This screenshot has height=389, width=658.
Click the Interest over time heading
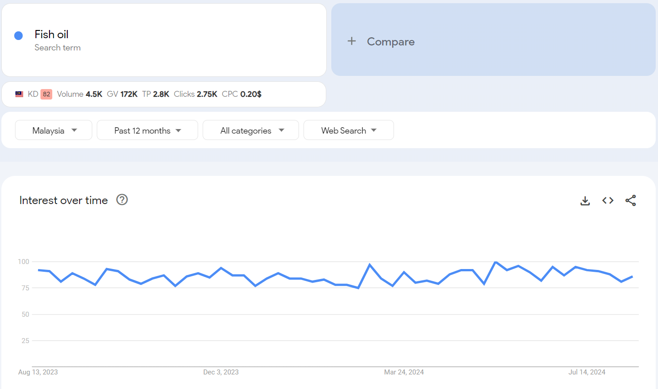pos(64,200)
